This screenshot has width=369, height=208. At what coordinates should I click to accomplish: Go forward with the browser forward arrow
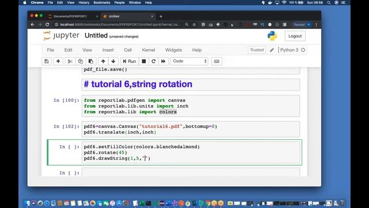click(x=40, y=24)
